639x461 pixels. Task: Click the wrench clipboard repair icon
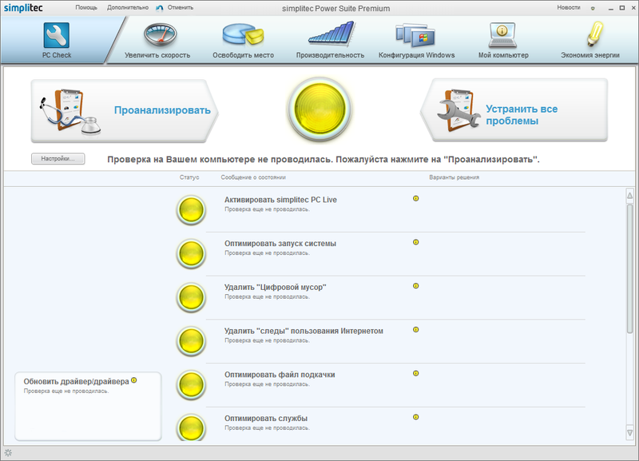pos(458,111)
